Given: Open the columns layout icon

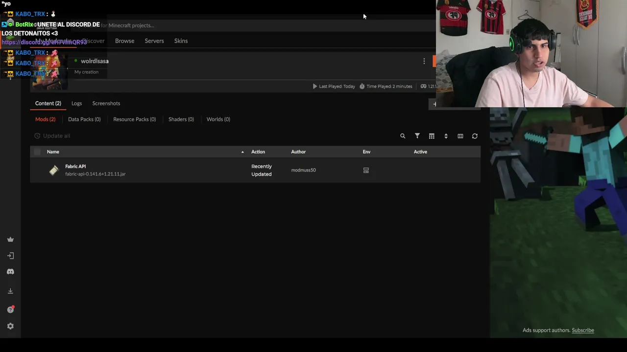Looking at the screenshot, I should pos(460,136).
